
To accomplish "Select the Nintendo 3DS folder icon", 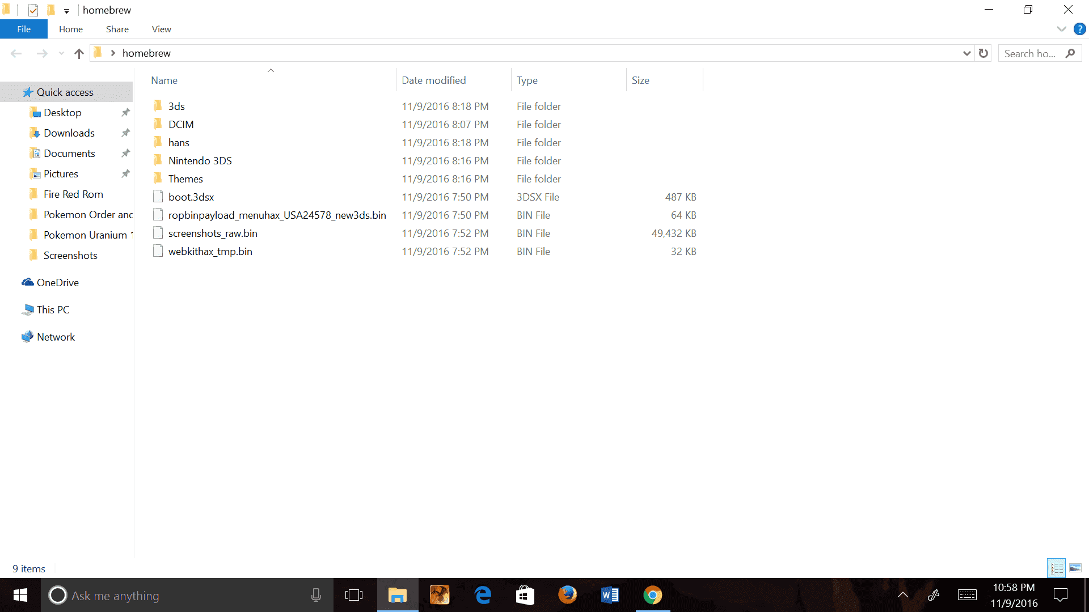I will [x=158, y=160].
